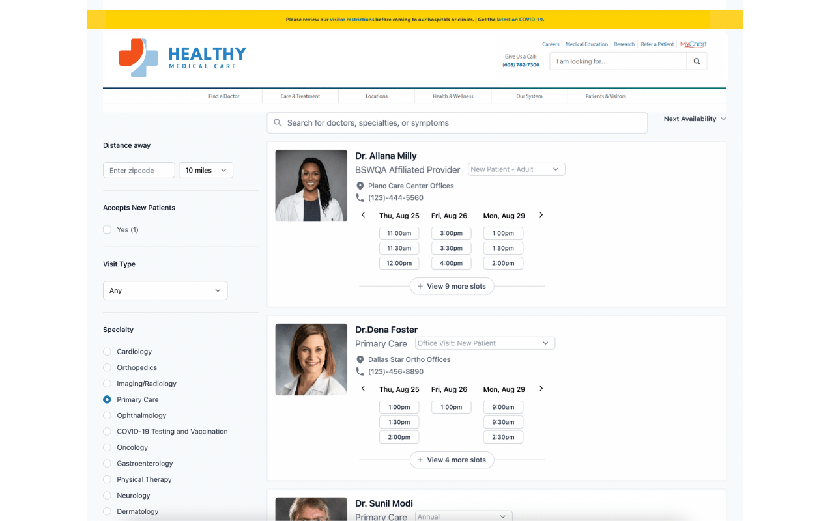Open the Patients & Visitors menu
Image resolution: width=834 pixels, height=521 pixels.
pyautogui.click(x=606, y=96)
